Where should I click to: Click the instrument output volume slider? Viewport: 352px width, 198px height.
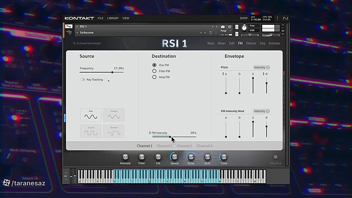271,35
